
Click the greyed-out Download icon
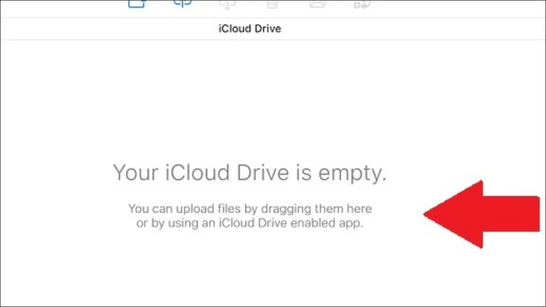pyautogui.click(x=226, y=4)
